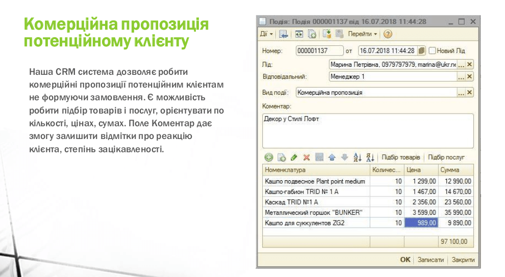Delete row with red X icon
505x277 pixels.
pos(307,157)
